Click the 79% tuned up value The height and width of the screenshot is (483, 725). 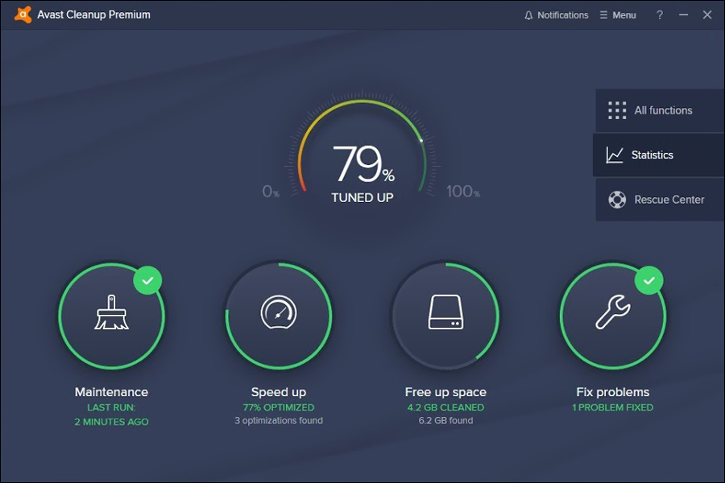363,163
